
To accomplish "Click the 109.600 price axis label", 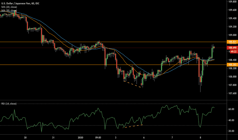I will (x=232, y=10).
